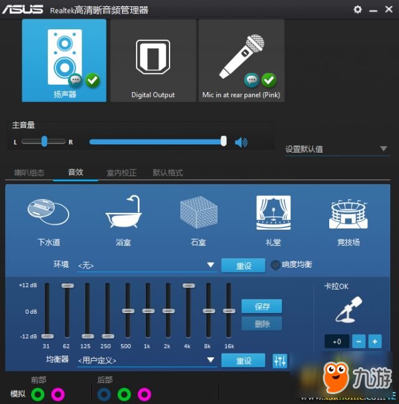The image size is (399, 404).
Task: Click the green checkmark badge on the speaker tile
Action: [92, 80]
